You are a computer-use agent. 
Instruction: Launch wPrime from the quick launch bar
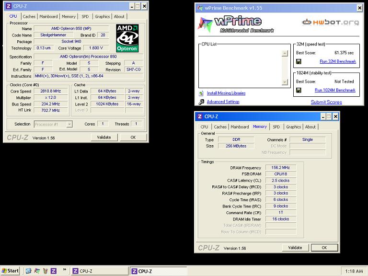(37, 271)
